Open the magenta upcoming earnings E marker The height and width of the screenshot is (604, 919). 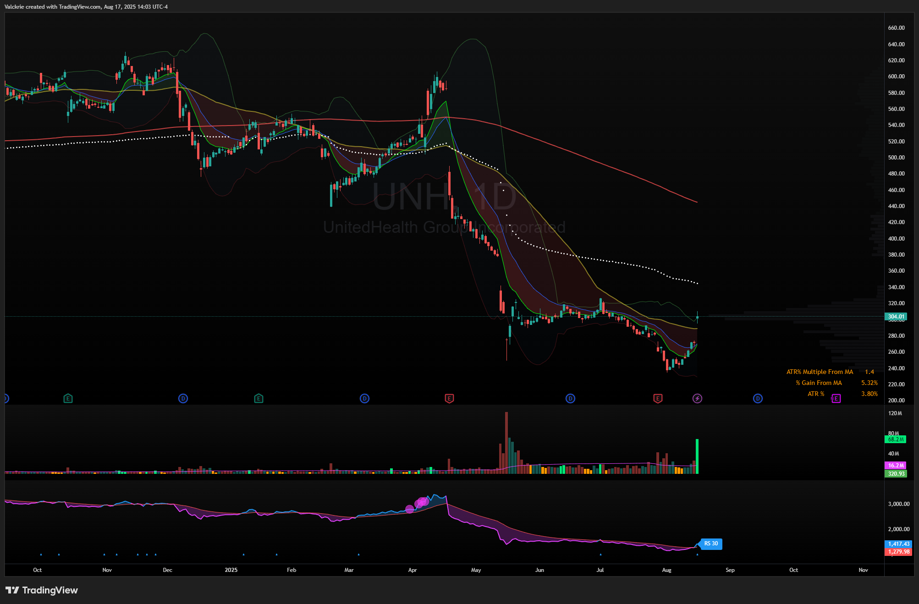point(836,399)
